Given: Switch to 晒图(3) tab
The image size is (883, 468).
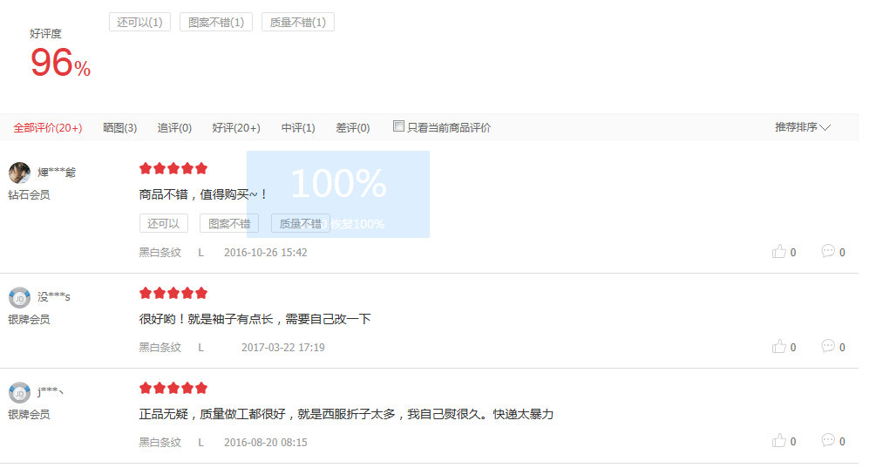Looking at the screenshot, I should 120,128.
